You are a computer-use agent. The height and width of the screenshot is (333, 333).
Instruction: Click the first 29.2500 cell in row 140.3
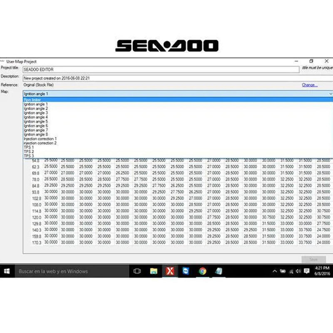pos(214,230)
